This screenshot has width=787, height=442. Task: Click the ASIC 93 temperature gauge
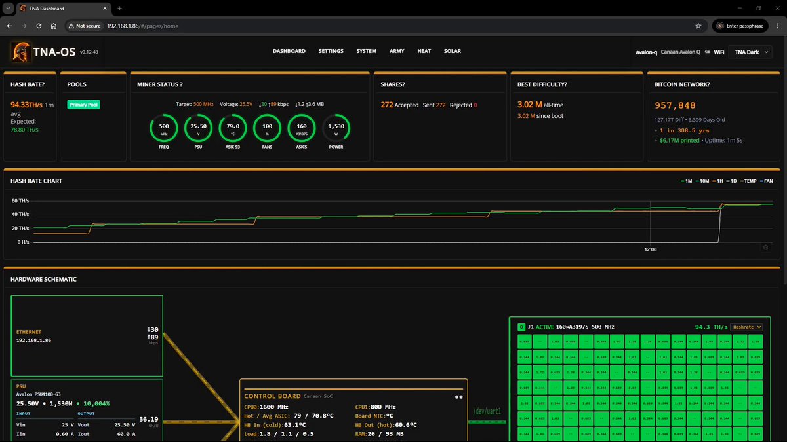(232, 129)
